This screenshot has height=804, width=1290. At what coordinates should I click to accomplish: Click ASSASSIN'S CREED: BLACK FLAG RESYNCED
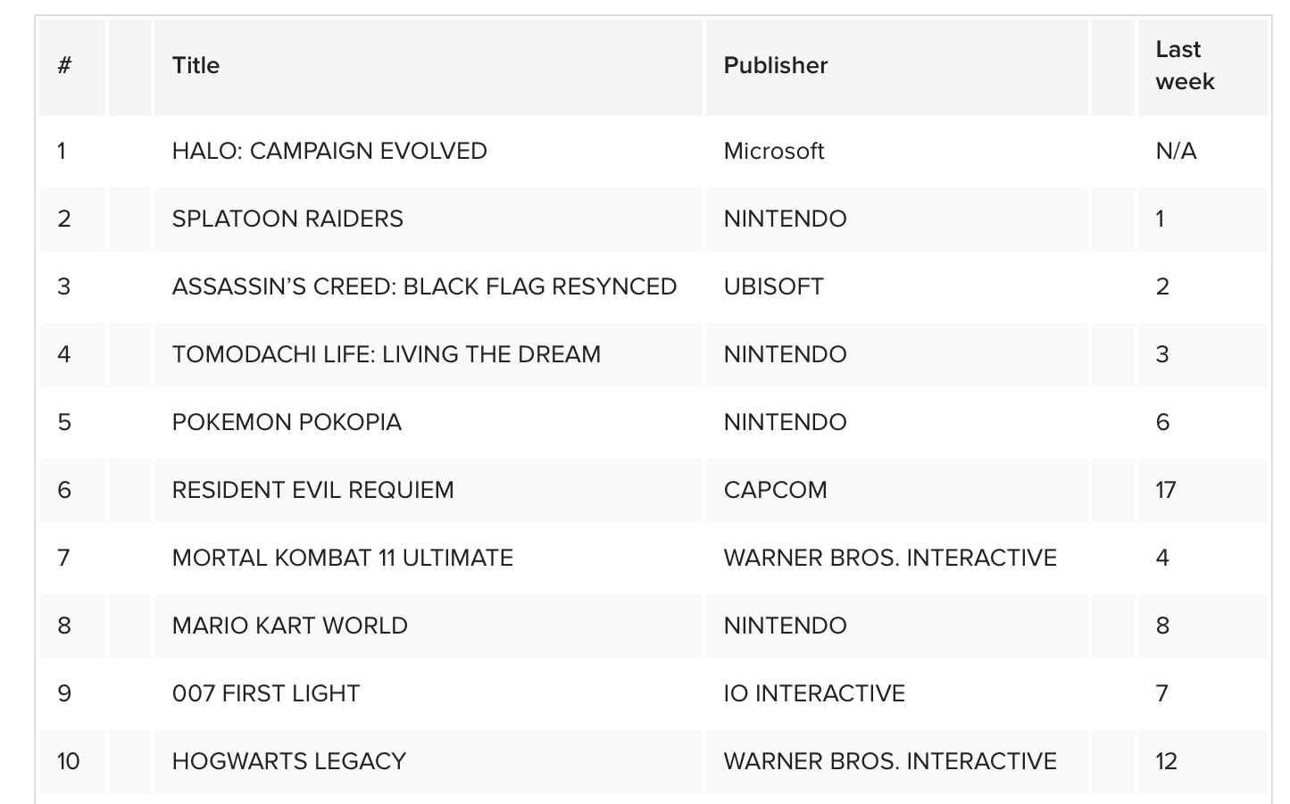point(424,286)
